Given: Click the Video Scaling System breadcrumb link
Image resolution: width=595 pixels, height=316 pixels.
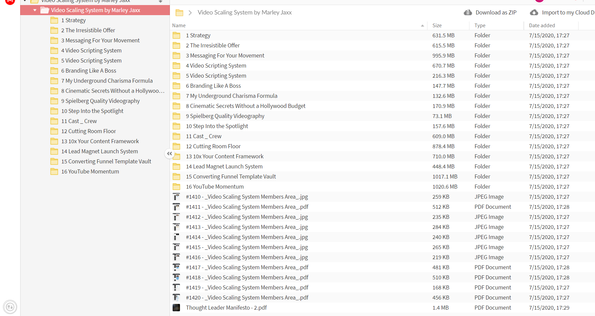Looking at the screenshot, I should click(244, 12).
